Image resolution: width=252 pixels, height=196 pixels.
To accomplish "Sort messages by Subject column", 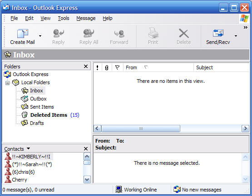I will point(222,67).
